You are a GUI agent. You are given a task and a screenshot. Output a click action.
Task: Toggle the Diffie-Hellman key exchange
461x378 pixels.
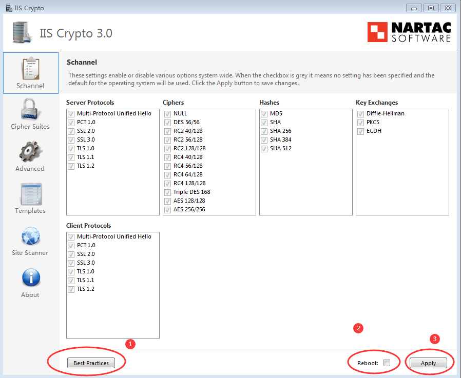click(x=360, y=114)
